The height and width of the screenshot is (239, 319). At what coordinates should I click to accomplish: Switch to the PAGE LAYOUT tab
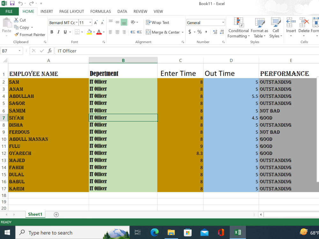[x=71, y=11]
